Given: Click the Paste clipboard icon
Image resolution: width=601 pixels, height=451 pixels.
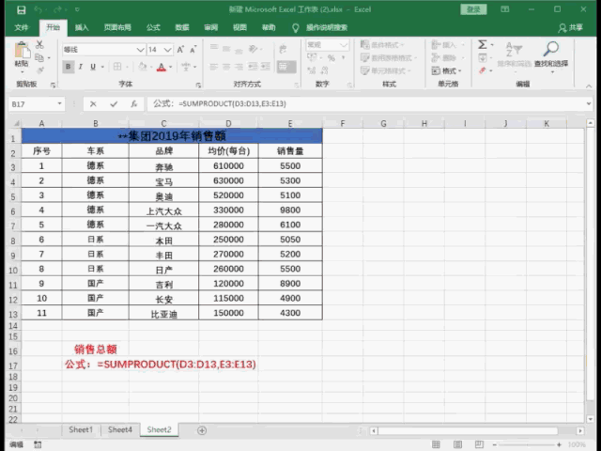Looking at the screenshot, I should pyautogui.click(x=22, y=51).
